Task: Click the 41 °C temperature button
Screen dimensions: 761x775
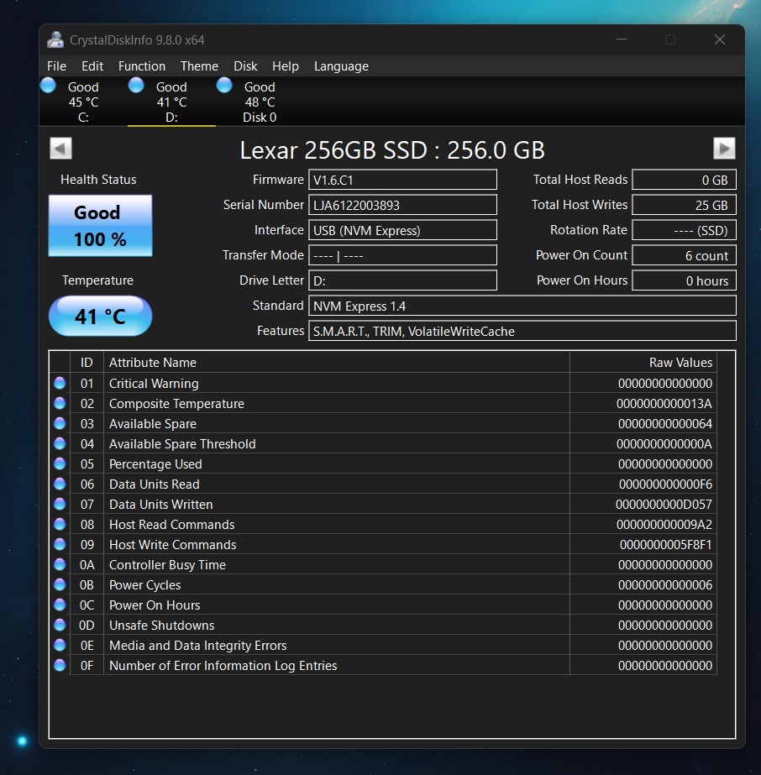Action: [x=100, y=316]
